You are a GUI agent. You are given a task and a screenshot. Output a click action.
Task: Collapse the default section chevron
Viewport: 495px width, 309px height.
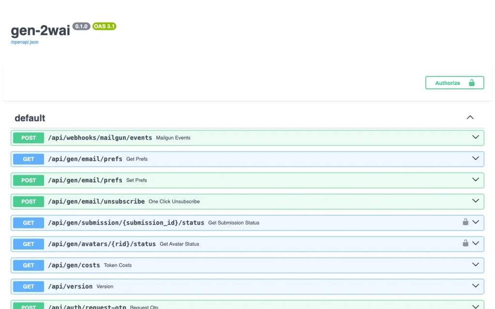(470, 117)
